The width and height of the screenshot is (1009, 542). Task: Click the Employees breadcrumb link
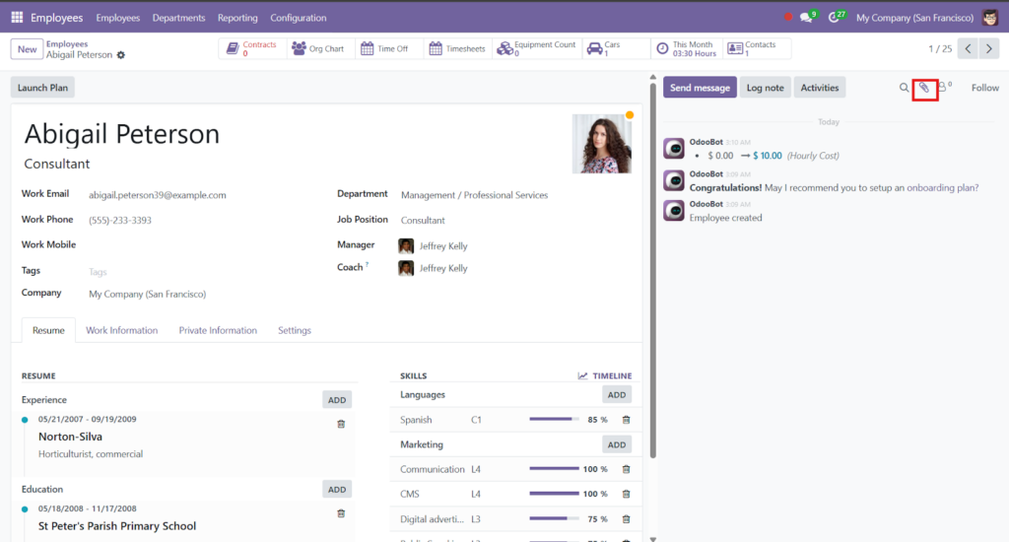click(67, 43)
